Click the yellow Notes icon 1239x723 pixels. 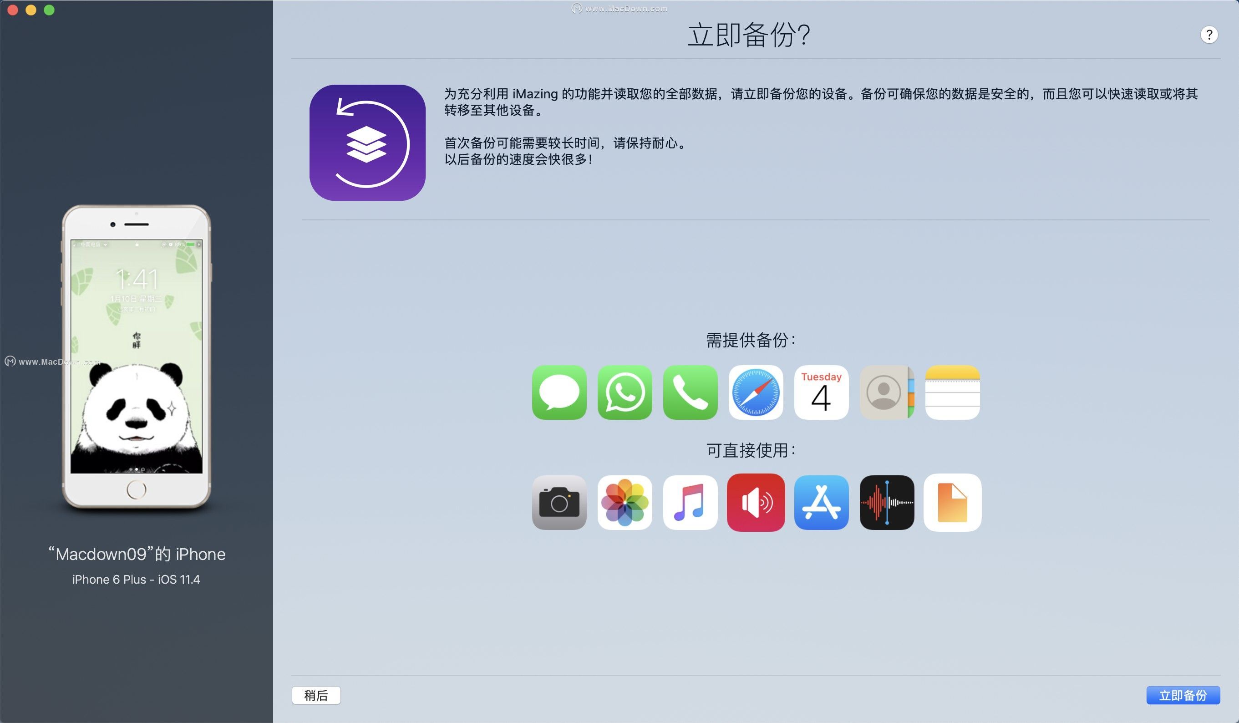952,392
